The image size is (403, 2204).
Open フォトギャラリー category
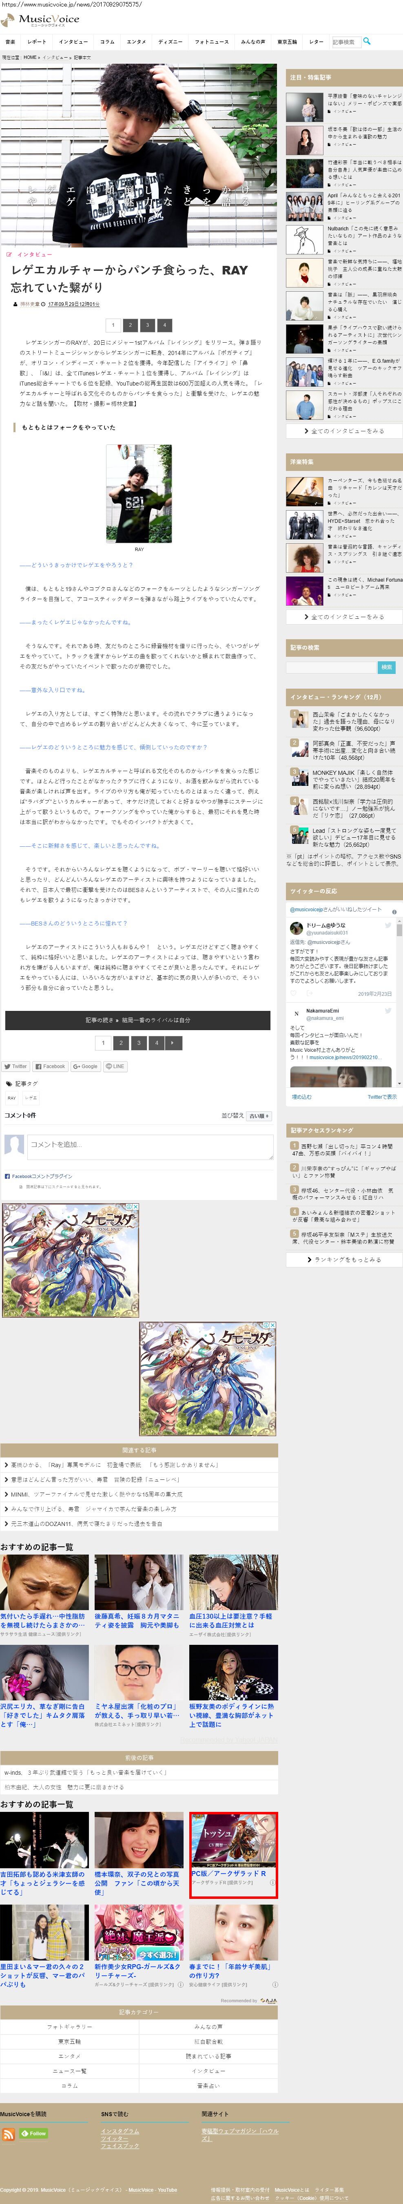tap(69, 2026)
